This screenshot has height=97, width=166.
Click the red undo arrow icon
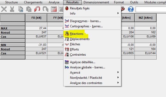point(37,9)
